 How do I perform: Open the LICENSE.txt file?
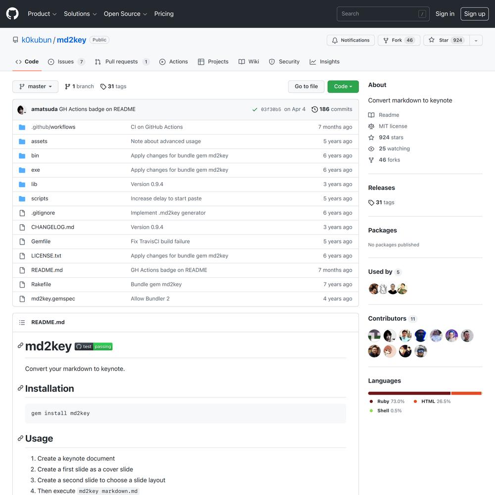[x=46, y=256]
